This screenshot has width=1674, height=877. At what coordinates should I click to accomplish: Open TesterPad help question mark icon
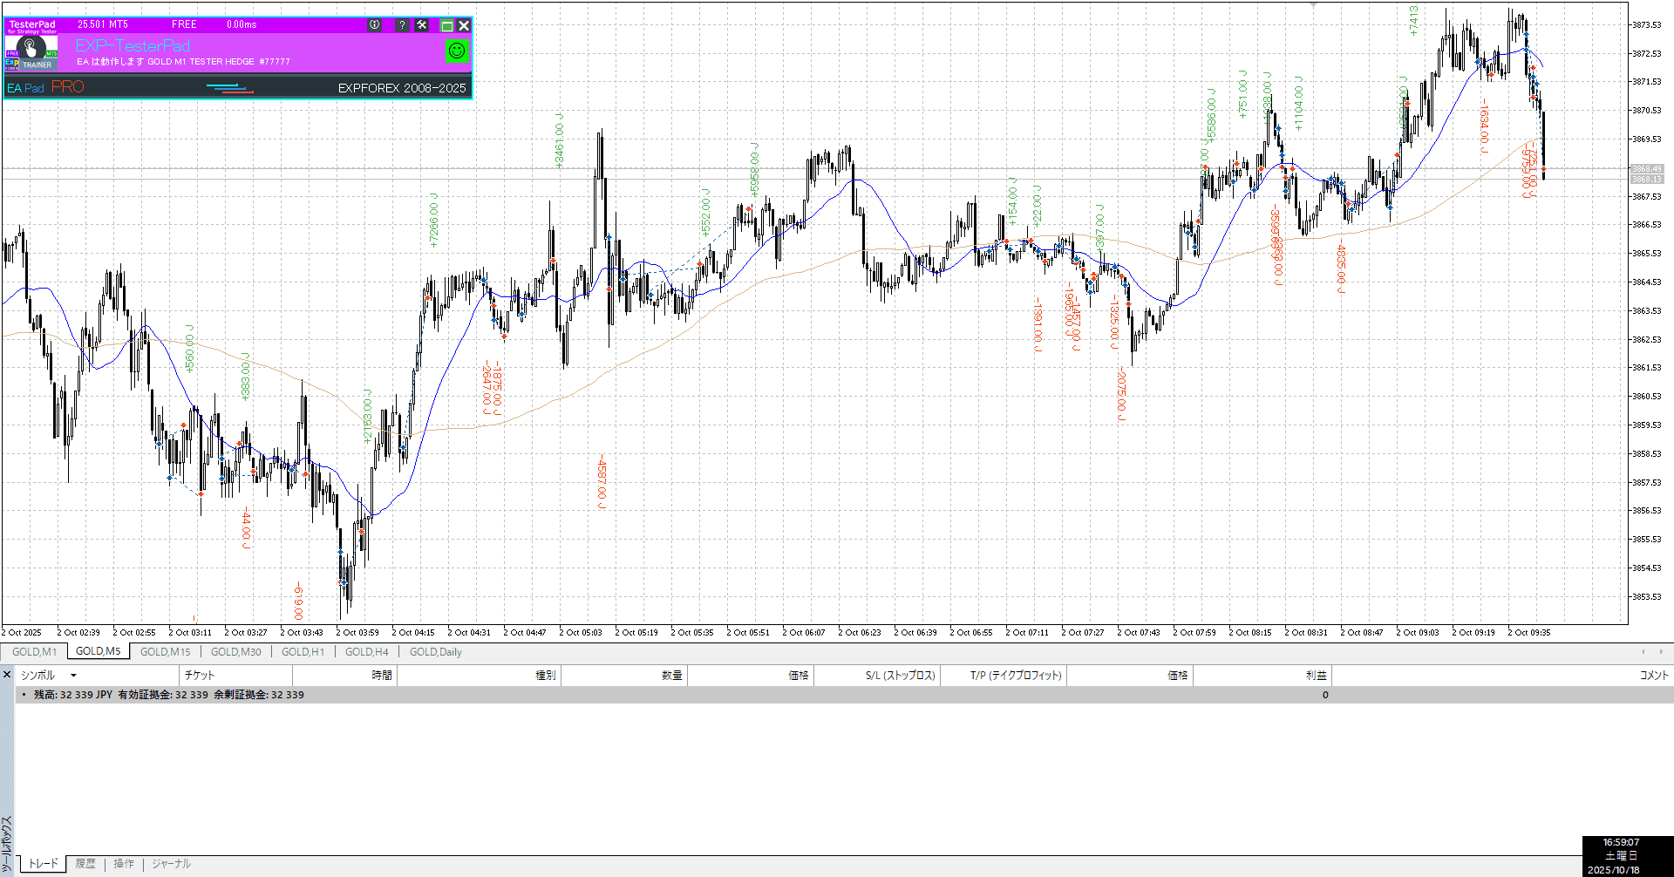pyautogui.click(x=402, y=25)
